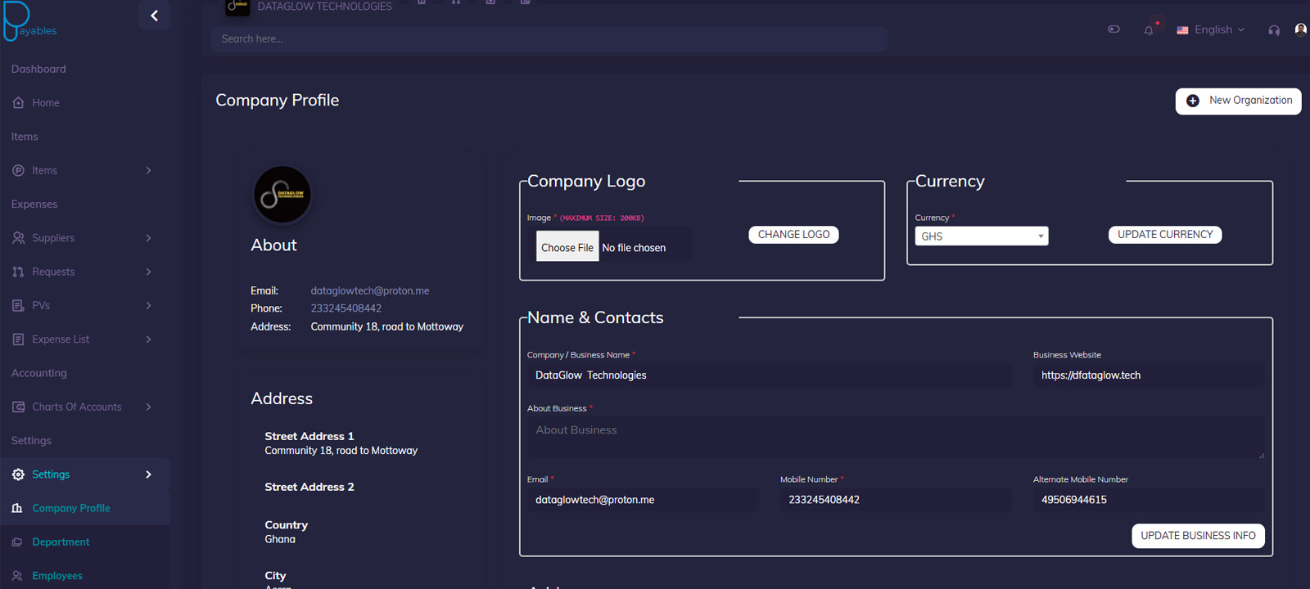Open the notifications bell
1310x589 pixels.
(1149, 30)
